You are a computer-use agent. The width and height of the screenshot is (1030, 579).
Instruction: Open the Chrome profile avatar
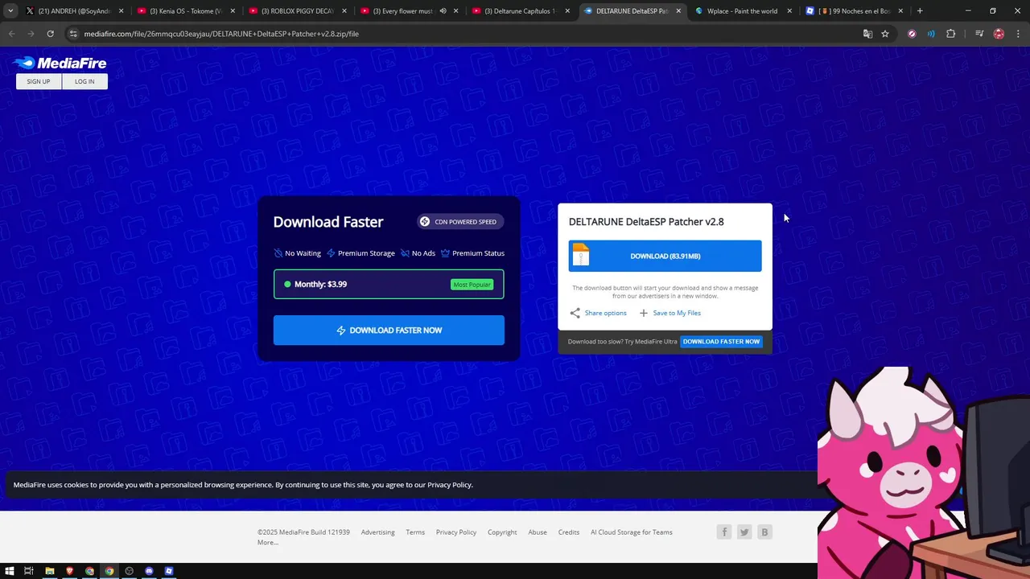click(999, 34)
